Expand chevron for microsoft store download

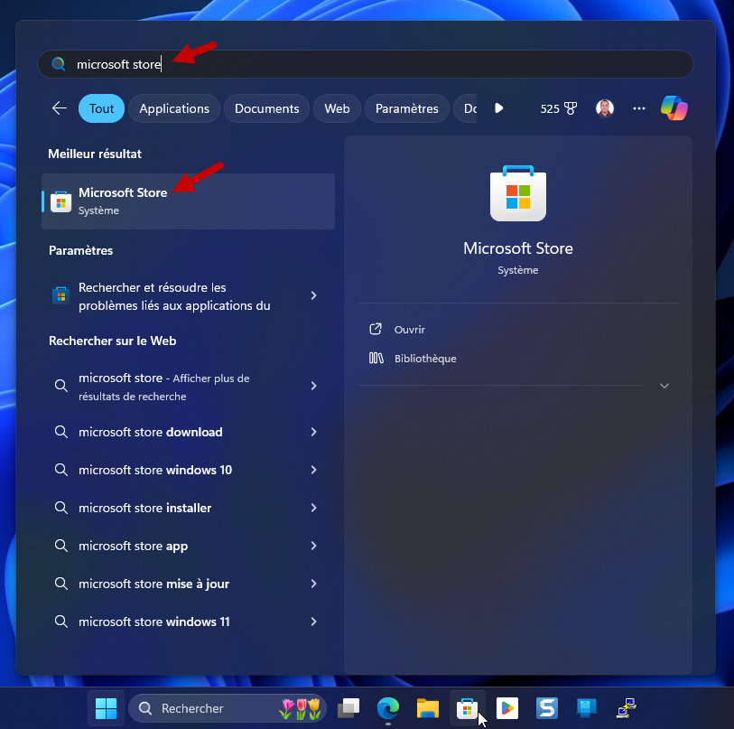313,432
